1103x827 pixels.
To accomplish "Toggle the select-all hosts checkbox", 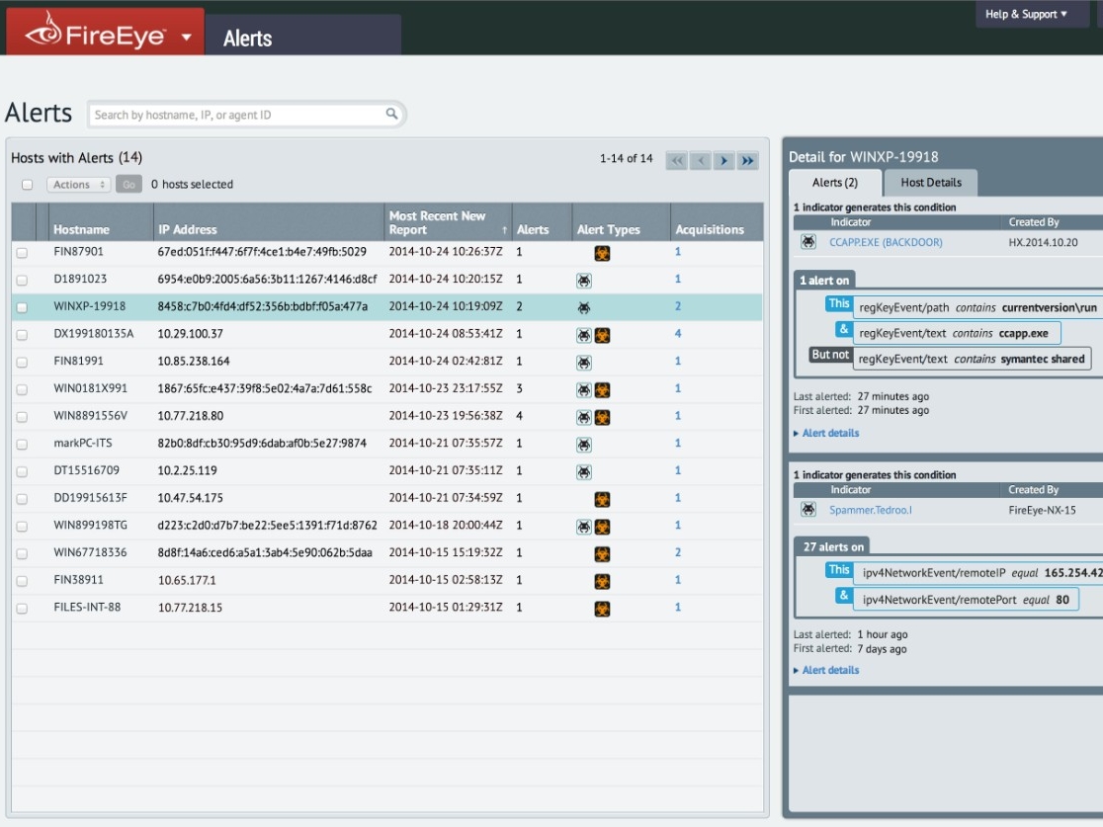I will (x=28, y=184).
